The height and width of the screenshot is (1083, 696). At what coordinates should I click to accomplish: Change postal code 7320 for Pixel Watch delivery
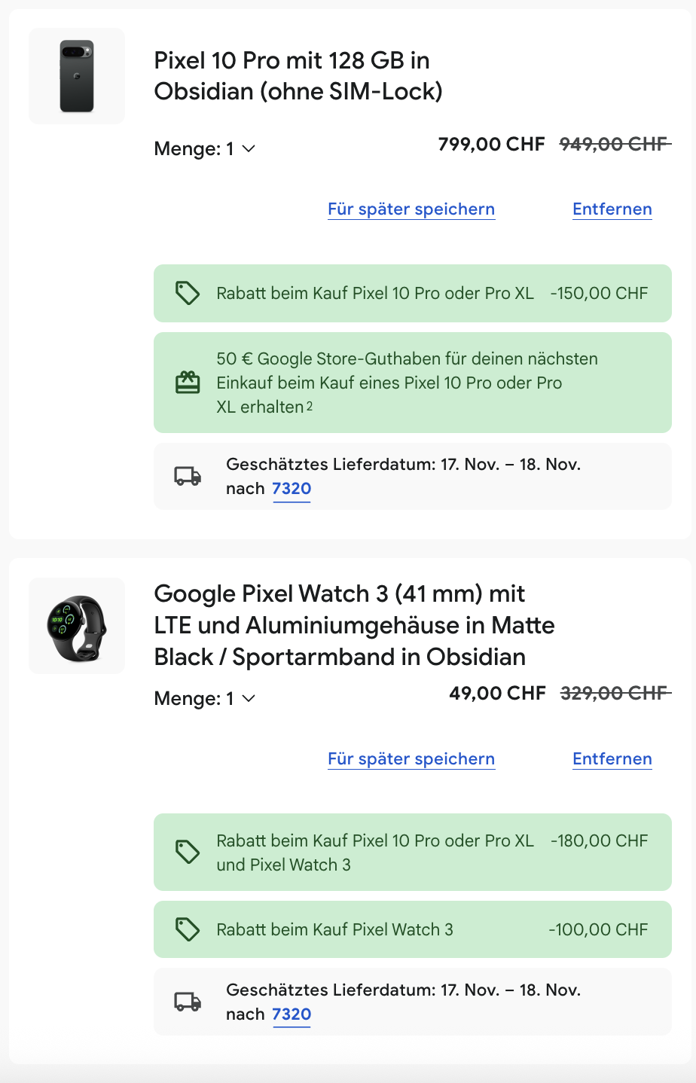point(292,1014)
